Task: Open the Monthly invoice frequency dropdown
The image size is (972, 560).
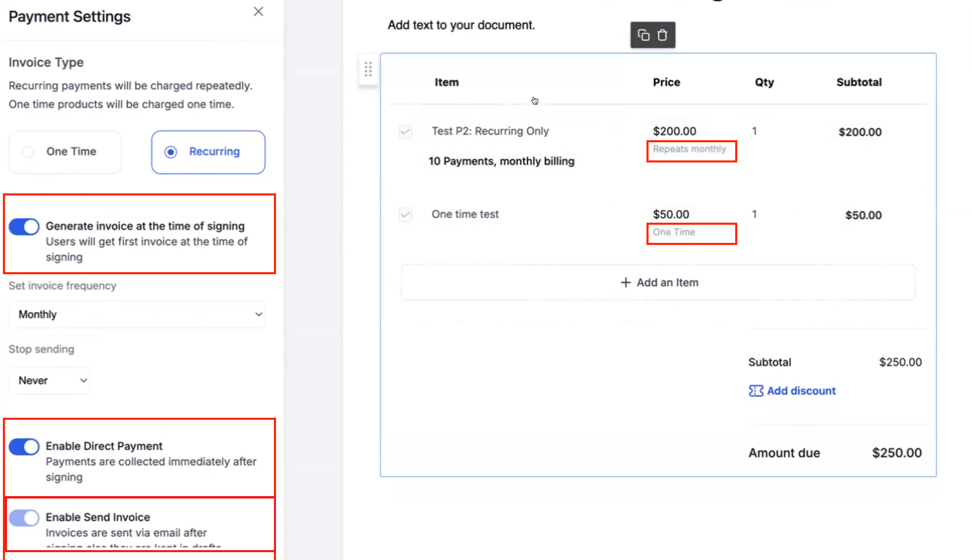Action: pos(137,314)
